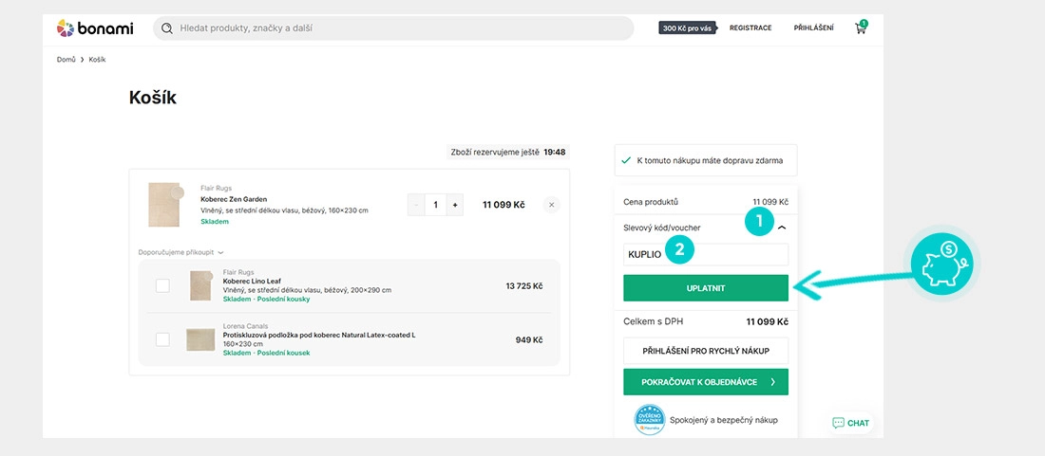The width and height of the screenshot is (1045, 456).
Task: Click the Cena produktů label
Action: (651, 201)
